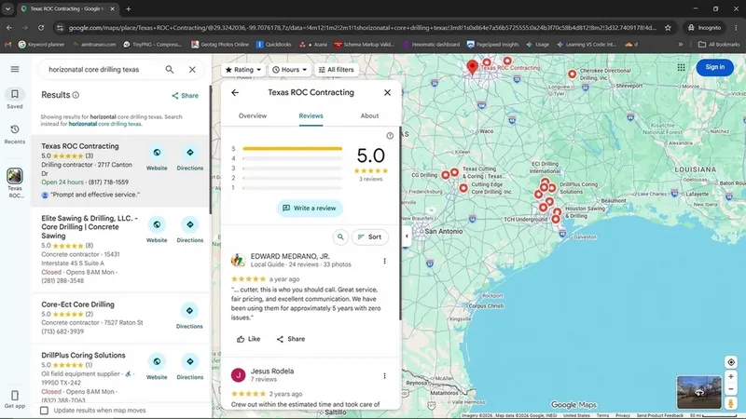Select the Reviews tab

tap(311, 115)
